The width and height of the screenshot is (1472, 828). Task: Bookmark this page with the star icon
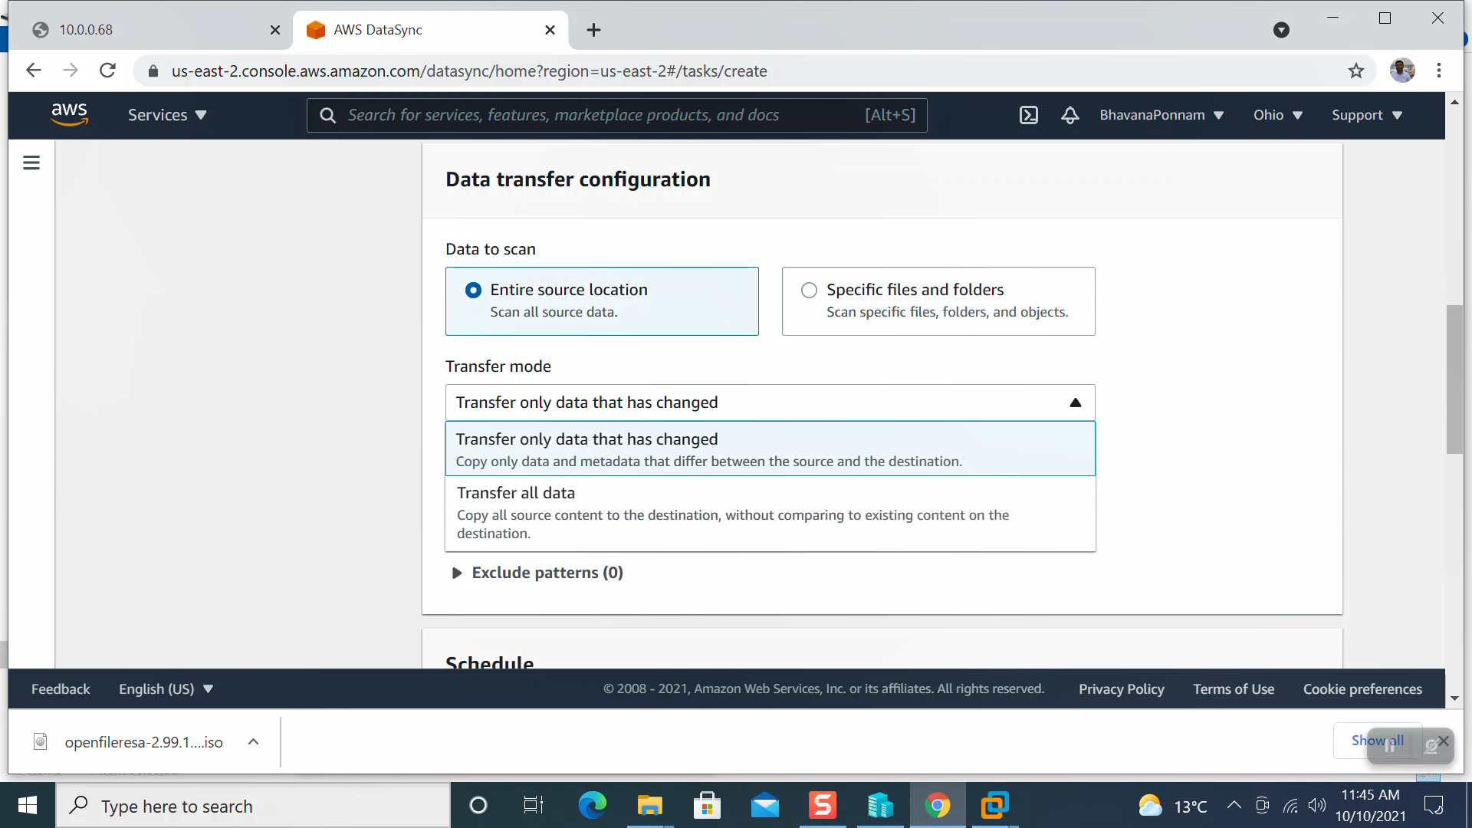click(1356, 70)
